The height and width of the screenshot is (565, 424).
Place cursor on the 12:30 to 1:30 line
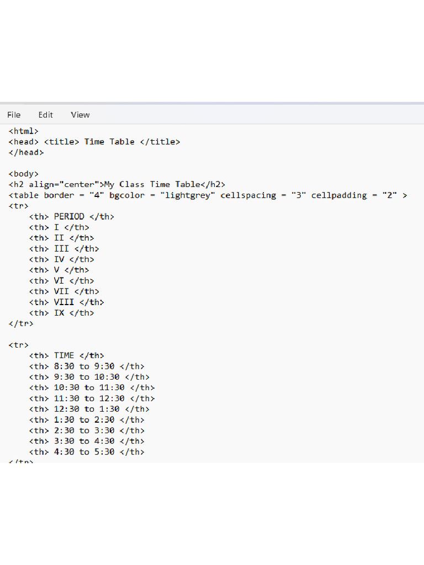tap(89, 409)
